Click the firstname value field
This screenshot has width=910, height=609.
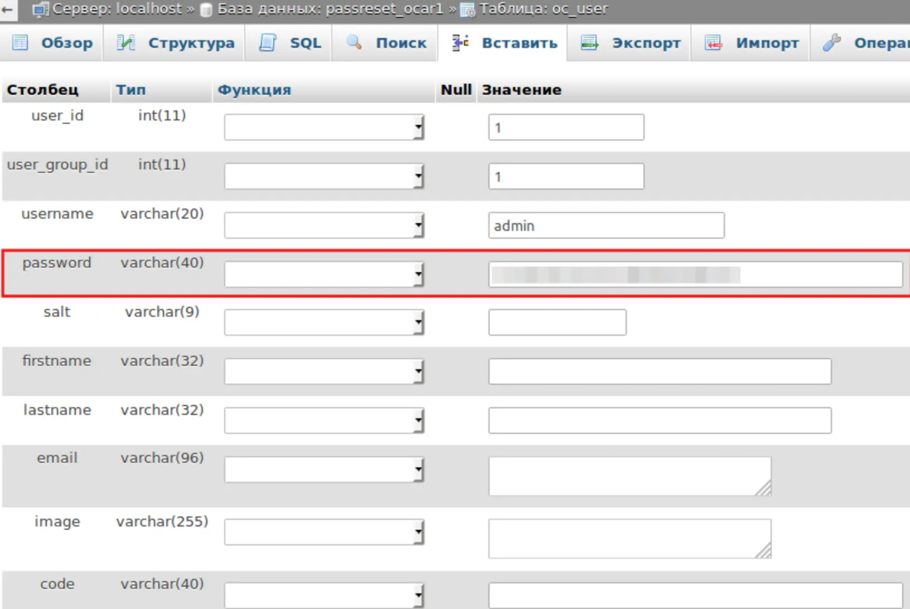point(660,371)
